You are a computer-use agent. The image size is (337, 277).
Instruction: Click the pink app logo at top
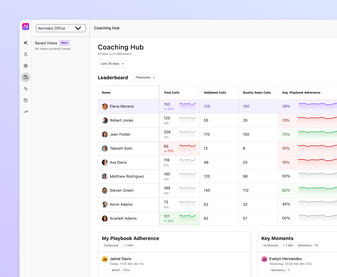click(x=25, y=26)
